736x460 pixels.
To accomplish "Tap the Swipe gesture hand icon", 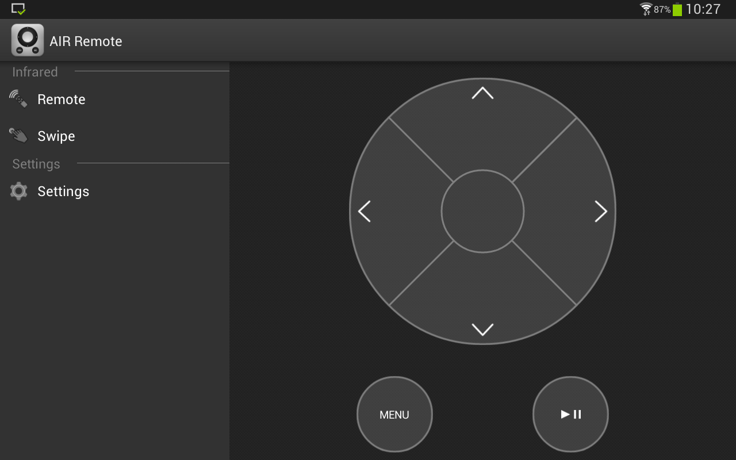I will coord(18,135).
